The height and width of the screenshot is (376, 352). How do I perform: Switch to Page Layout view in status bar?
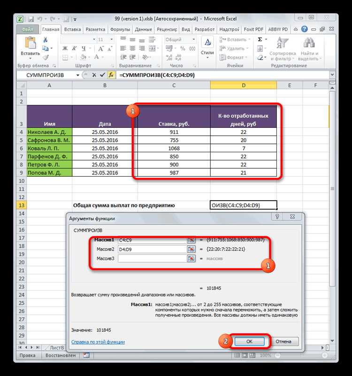245,355
